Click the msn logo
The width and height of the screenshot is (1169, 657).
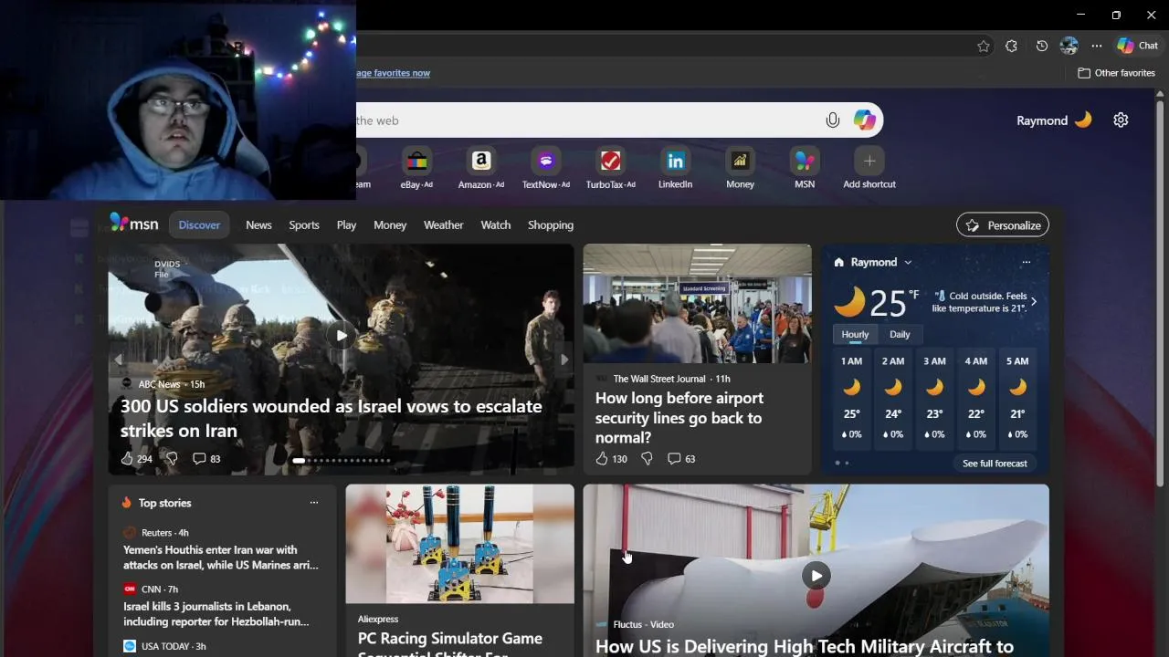pos(134,224)
